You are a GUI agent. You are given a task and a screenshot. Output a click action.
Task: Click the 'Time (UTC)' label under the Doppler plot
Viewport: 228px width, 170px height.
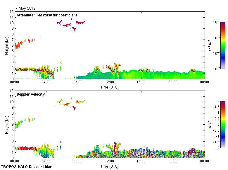(109, 166)
